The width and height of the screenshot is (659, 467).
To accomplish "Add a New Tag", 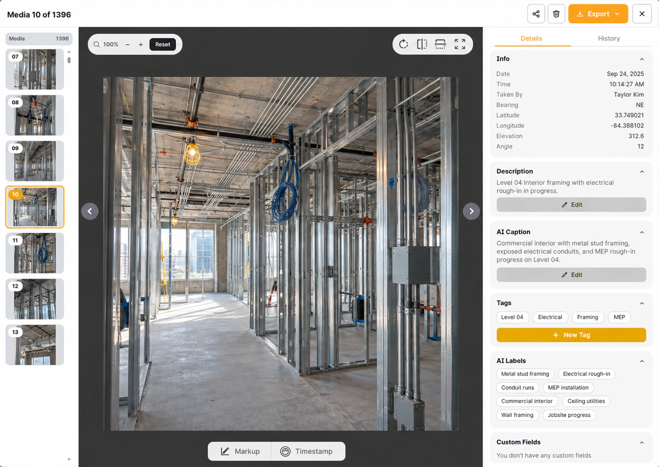I will coord(571,335).
